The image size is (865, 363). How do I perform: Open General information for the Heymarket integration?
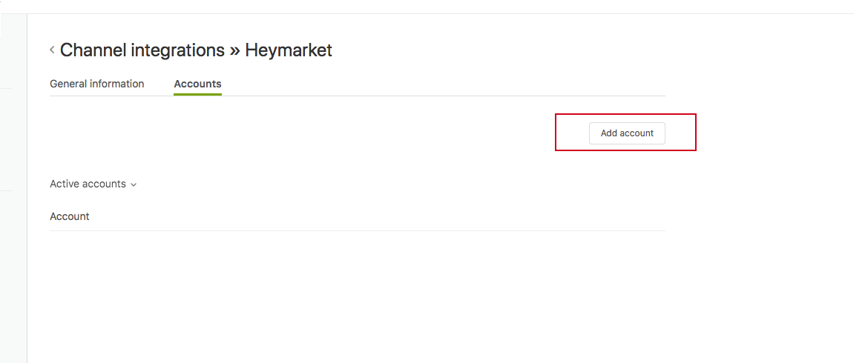(96, 84)
